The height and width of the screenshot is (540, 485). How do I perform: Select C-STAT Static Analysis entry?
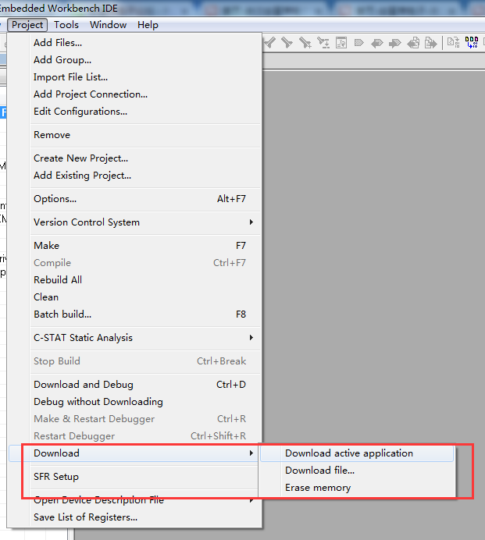pyautogui.click(x=134, y=338)
